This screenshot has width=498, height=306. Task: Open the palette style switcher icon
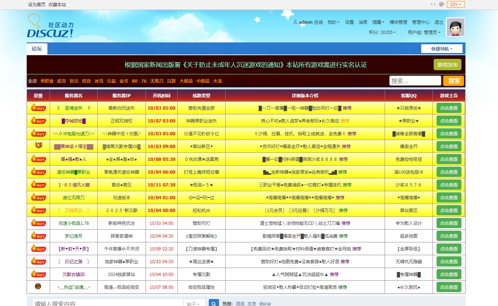[x=441, y=4]
